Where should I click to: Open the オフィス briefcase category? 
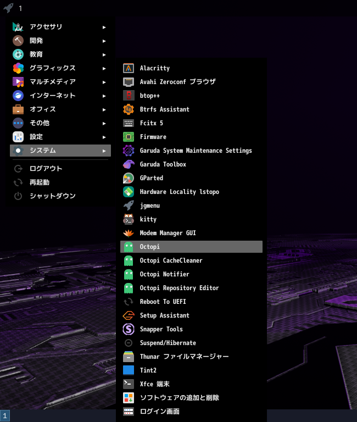60,109
